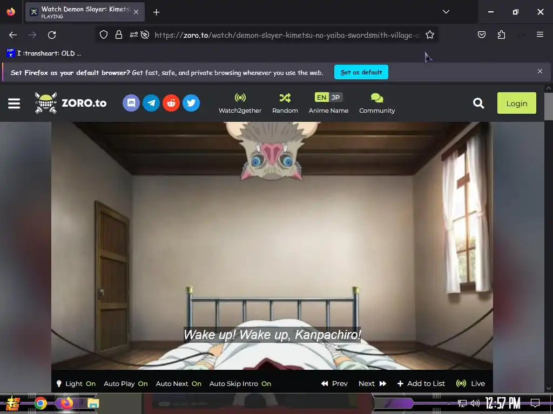
Task: Open the Telegram social icon
Action: tap(151, 103)
